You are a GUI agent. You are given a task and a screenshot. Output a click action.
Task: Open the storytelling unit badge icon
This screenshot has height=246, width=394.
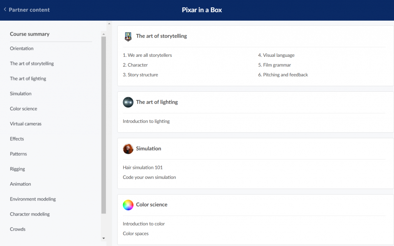[128, 36]
